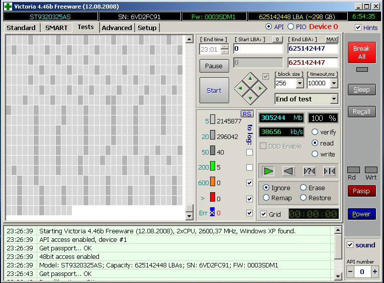Viewport: 384px width, 283px height.
Task: Choose the random seek scan mode icon
Action: (x=309, y=171)
